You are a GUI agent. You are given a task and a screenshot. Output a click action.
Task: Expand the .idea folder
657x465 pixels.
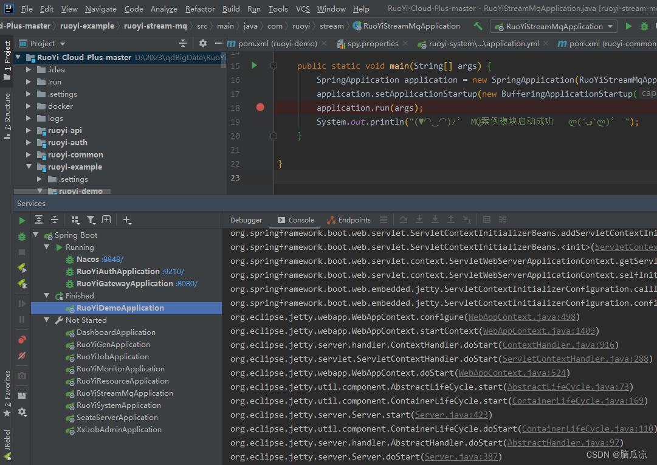[x=29, y=69]
